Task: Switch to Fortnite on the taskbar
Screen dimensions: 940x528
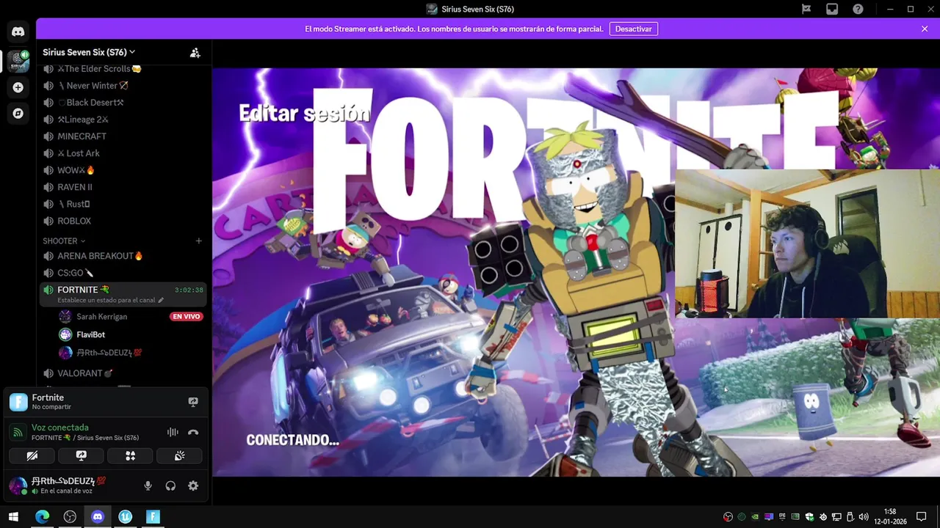Action: tap(153, 516)
